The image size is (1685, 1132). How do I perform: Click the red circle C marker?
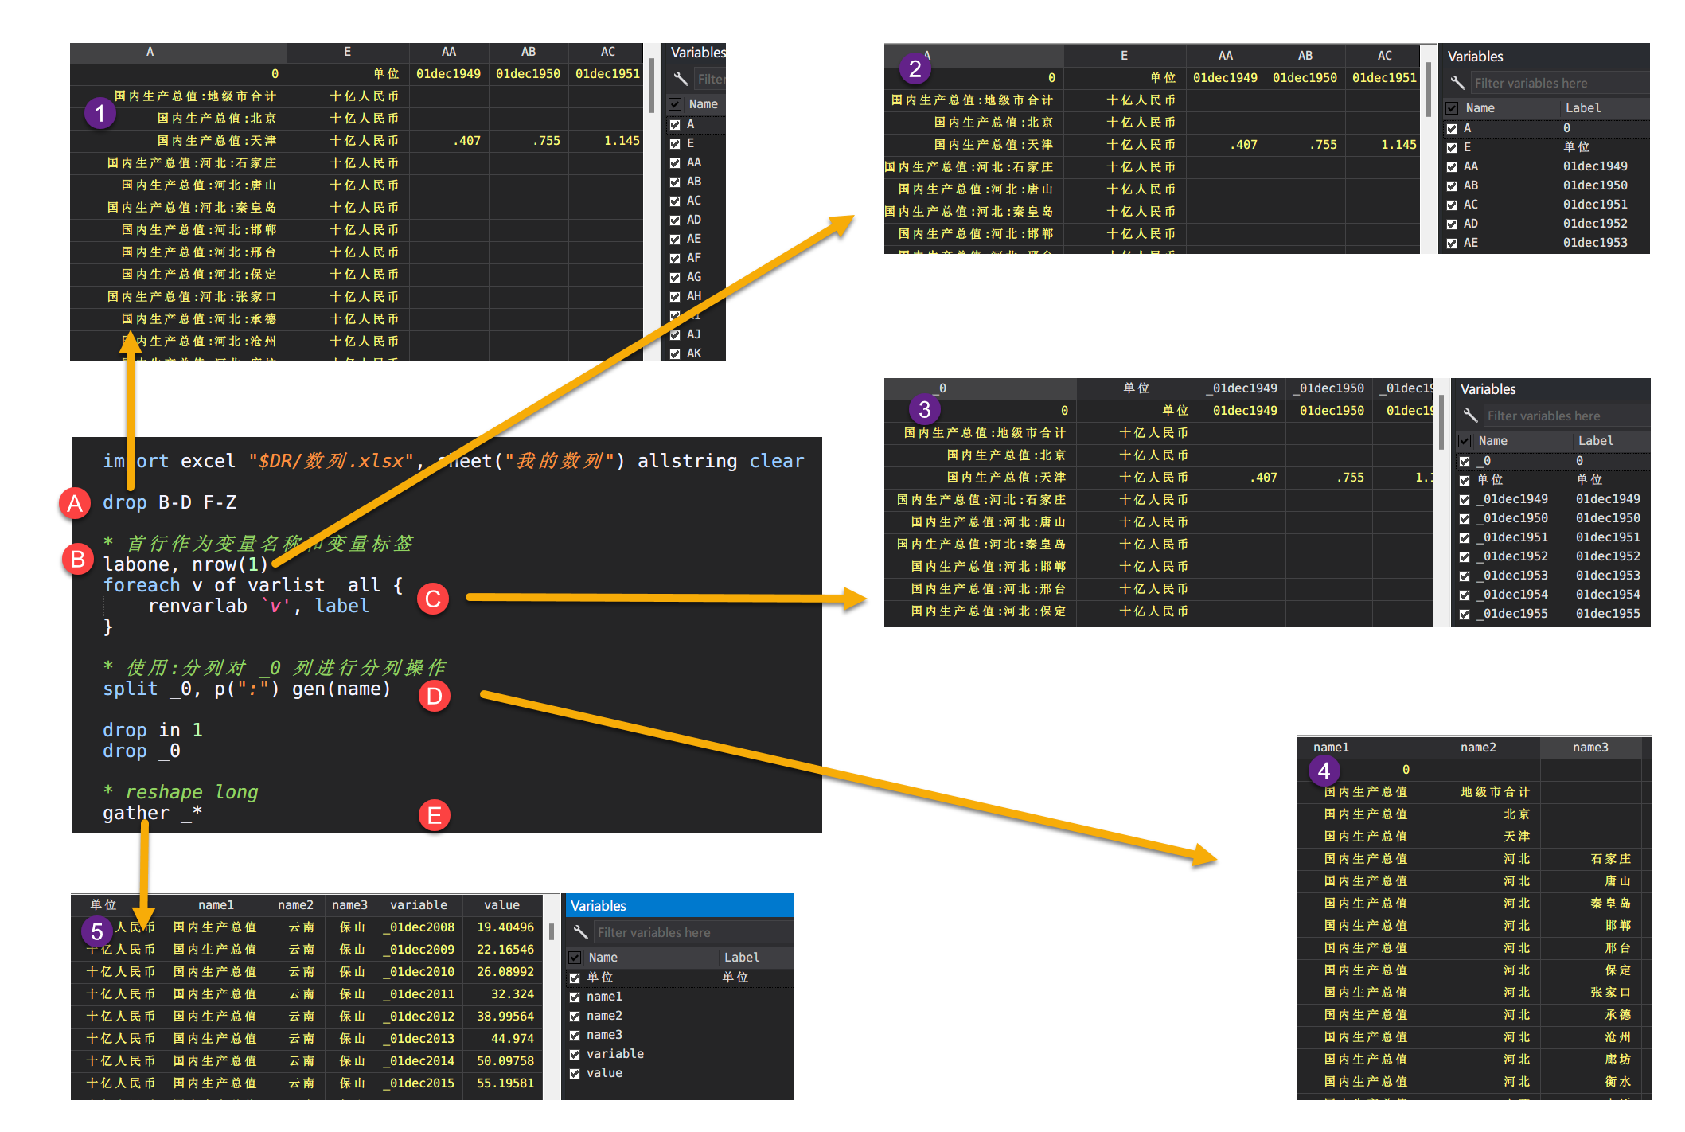tap(433, 599)
